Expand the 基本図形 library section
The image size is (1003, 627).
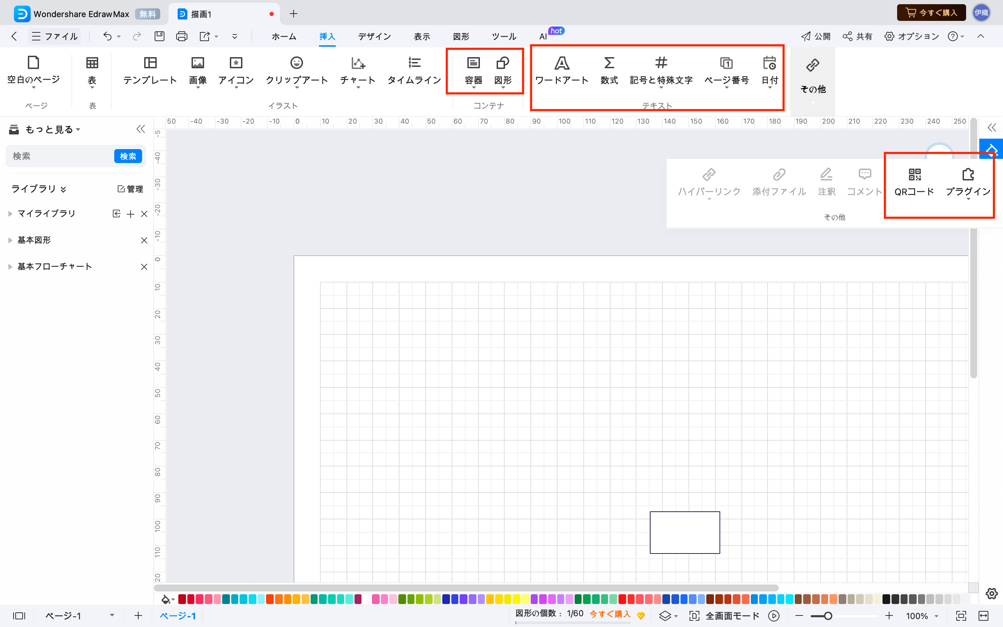coord(10,239)
